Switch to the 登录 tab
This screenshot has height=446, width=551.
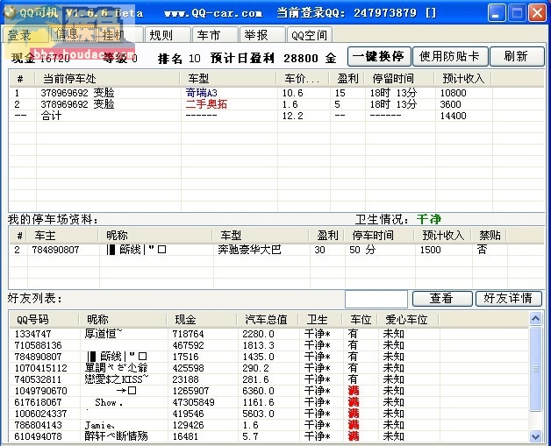point(25,35)
